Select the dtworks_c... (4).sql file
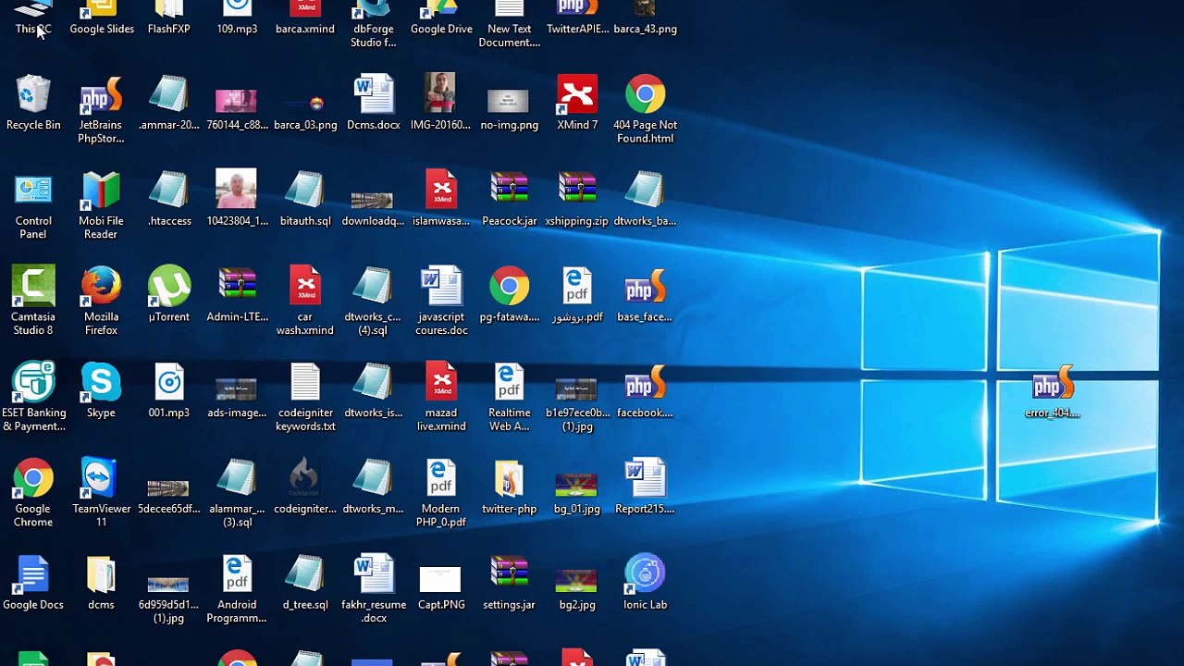The width and height of the screenshot is (1184, 666). click(374, 302)
